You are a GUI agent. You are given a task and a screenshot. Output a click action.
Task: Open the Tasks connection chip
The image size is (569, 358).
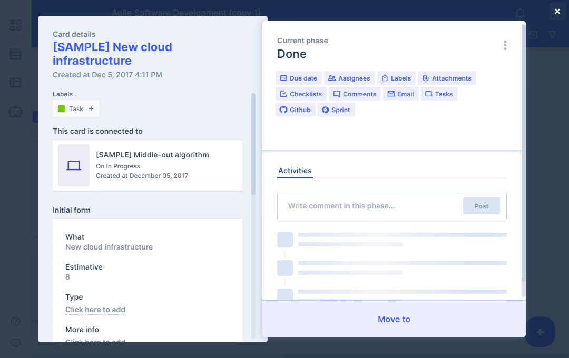[x=438, y=94]
